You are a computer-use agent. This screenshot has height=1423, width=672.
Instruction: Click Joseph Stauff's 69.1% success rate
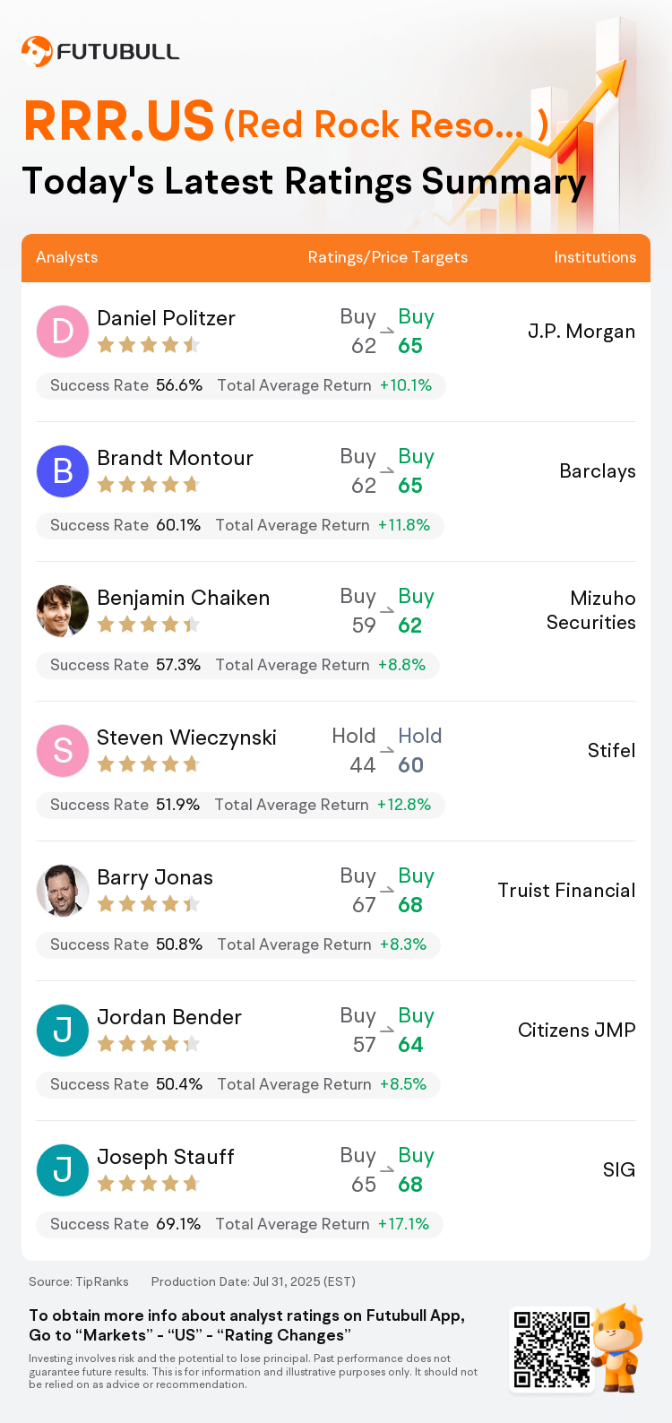[x=178, y=1224]
